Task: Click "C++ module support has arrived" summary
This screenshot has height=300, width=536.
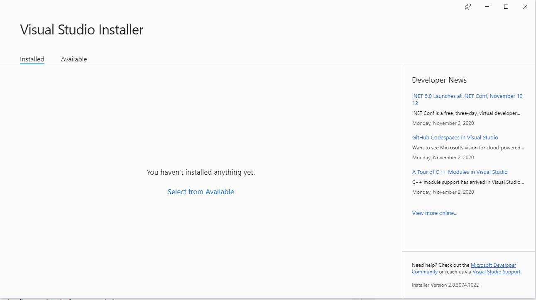Action: point(468,182)
